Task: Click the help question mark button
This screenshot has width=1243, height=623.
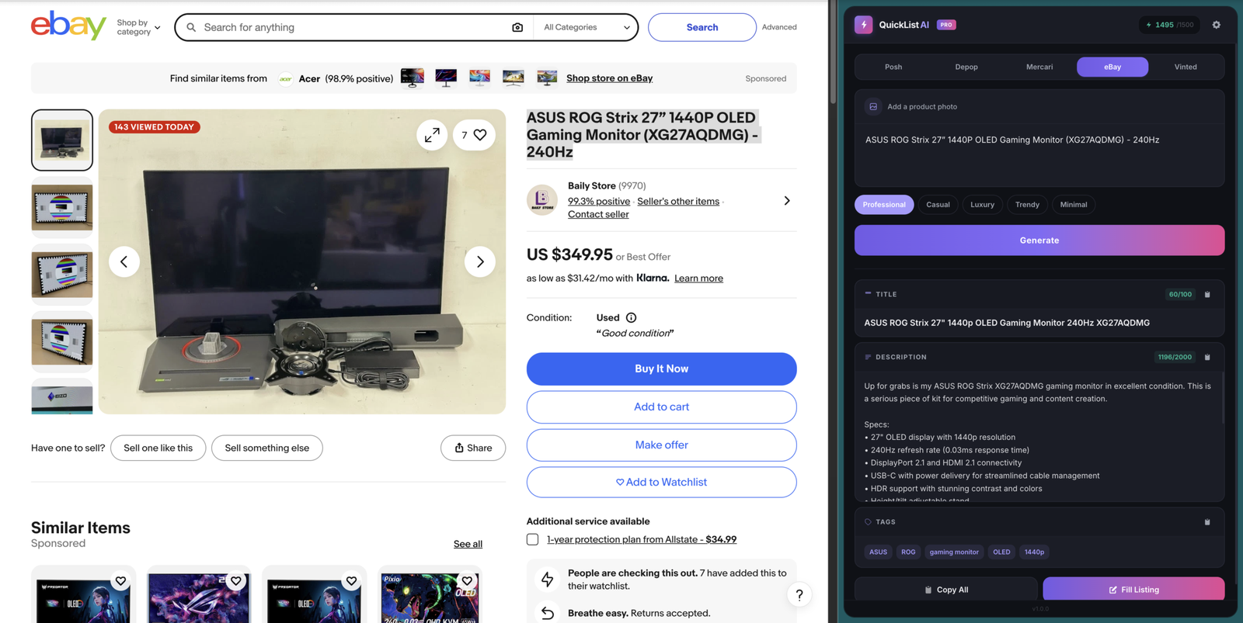Action: 799,595
